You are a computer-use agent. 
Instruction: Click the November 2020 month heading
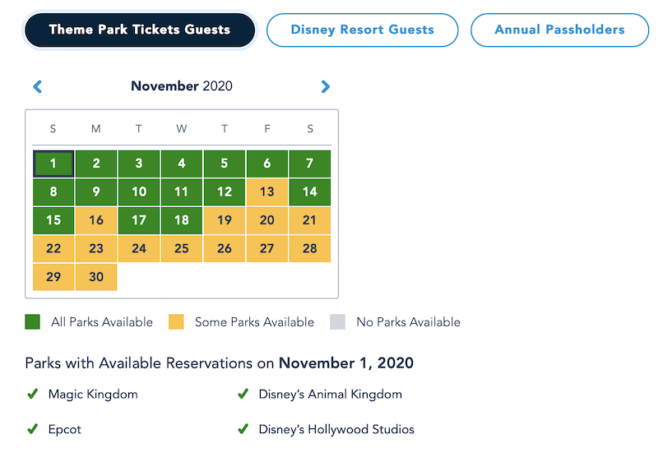[182, 86]
